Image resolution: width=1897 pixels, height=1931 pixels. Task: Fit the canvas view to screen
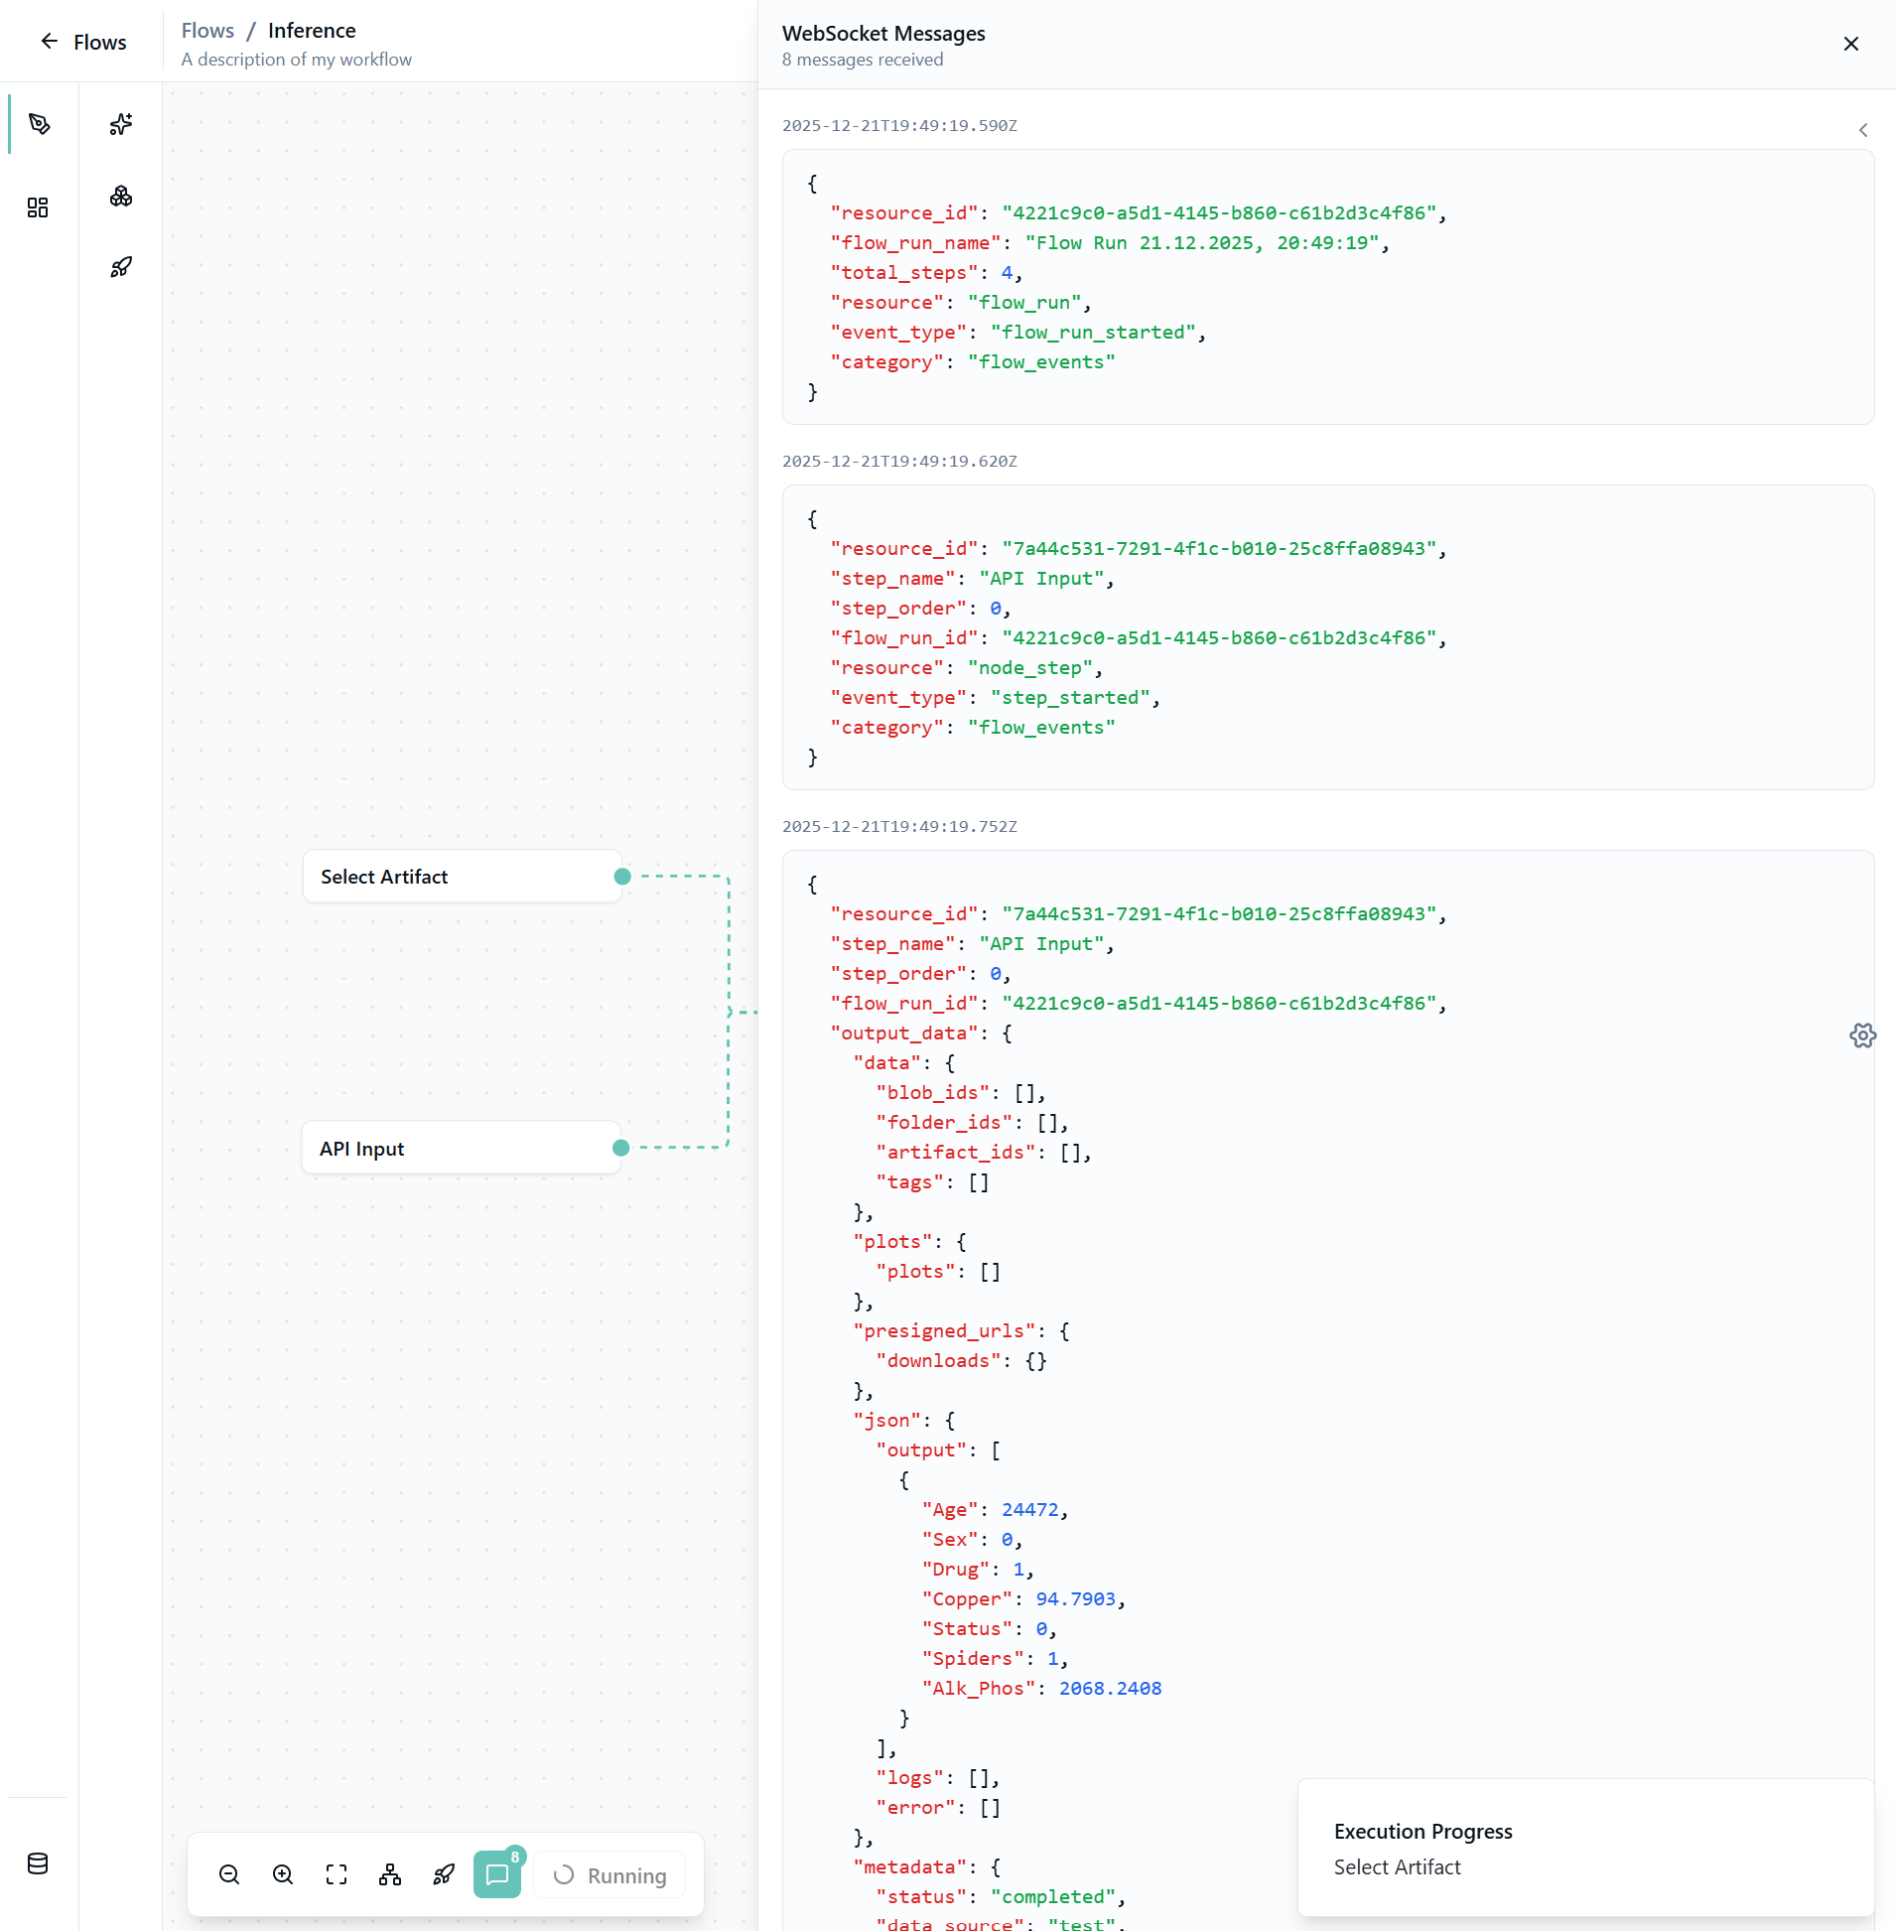pos(337,1875)
